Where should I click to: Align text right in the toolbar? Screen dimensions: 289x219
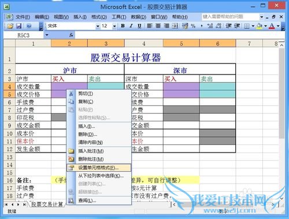coord(166,26)
